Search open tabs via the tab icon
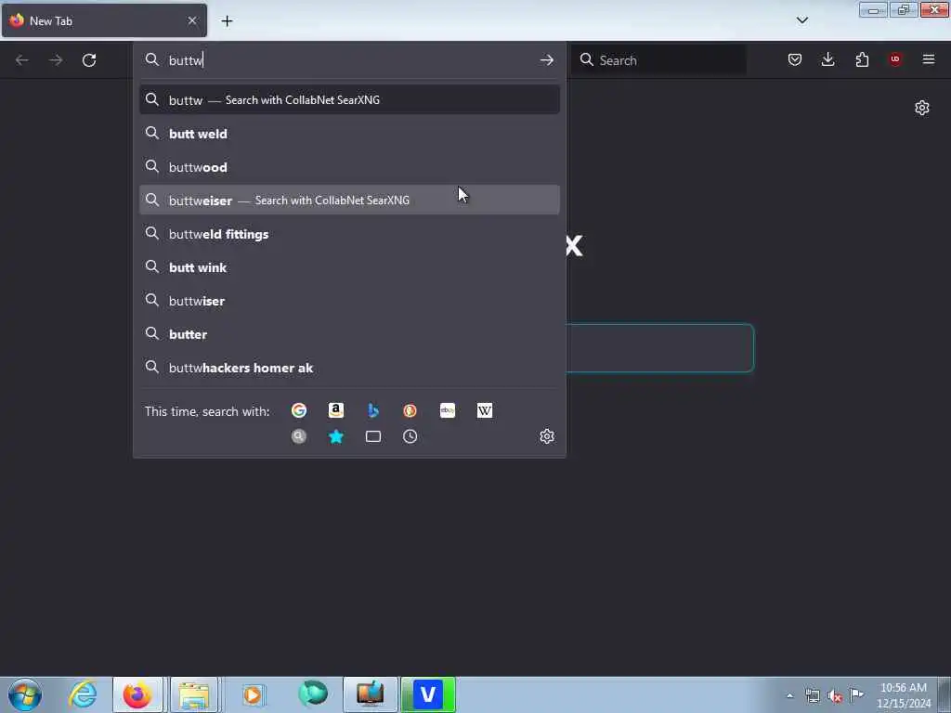 [373, 436]
